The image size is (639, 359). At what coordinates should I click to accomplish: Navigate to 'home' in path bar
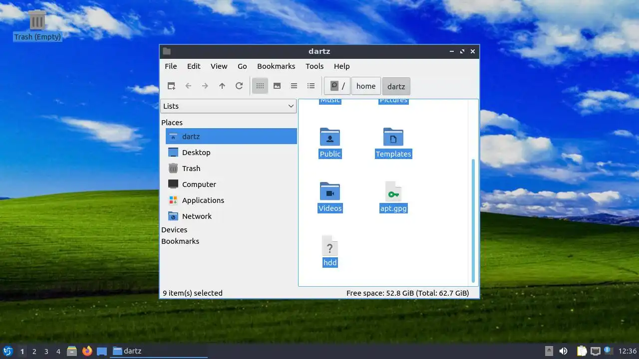click(x=366, y=86)
